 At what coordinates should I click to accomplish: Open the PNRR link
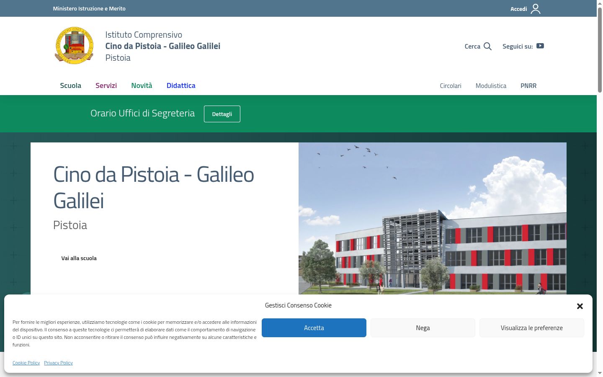point(528,86)
